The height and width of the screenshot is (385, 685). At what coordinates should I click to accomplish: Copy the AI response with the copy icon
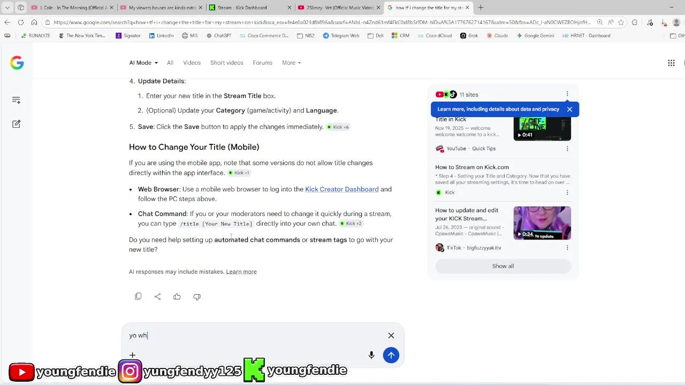pos(138,296)
